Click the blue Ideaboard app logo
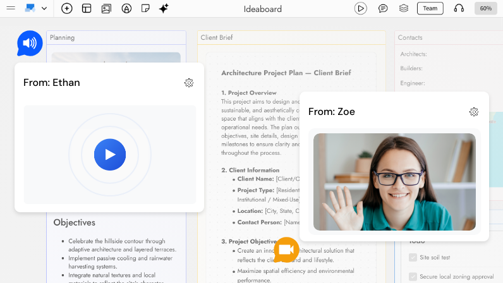This screenshot has height=283, width=503. tap(30, 8)
